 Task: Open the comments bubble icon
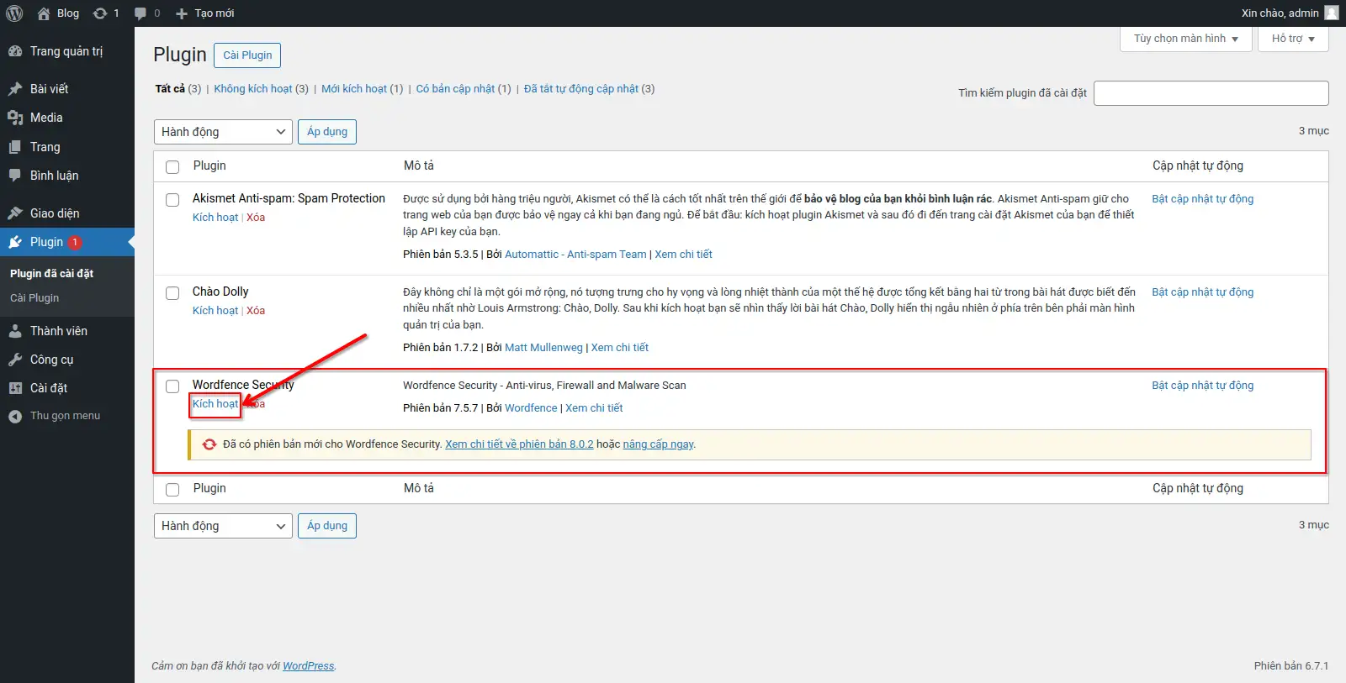[140, 13]
